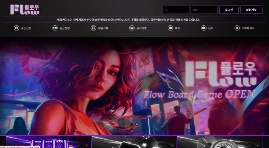Click the 회원가입 sign-up button

point(251,9)
